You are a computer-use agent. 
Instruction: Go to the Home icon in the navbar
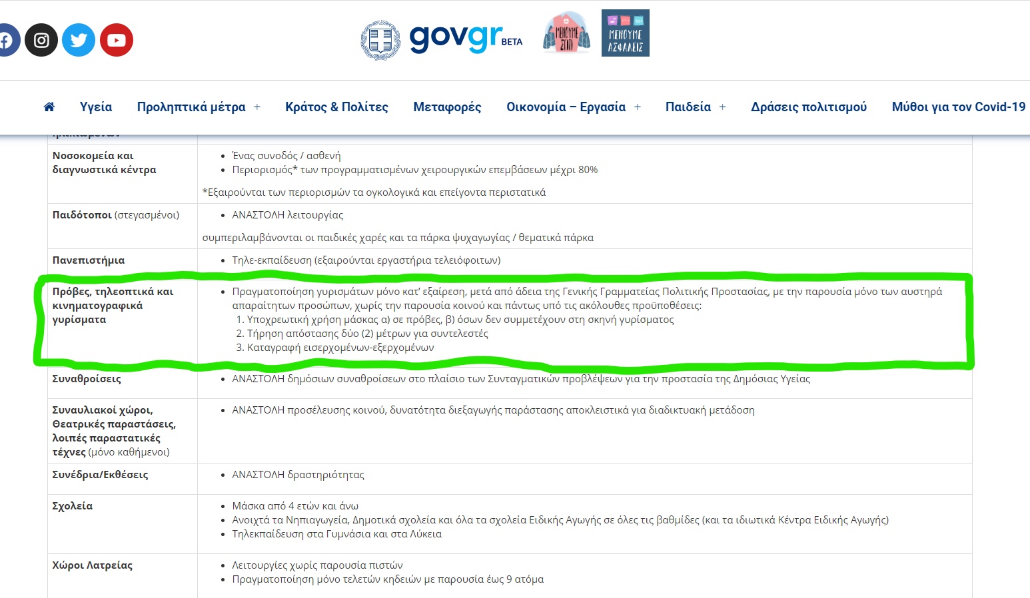point(49,107)
